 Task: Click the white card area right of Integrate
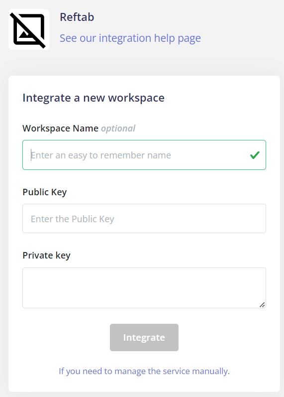click(x=222, y=338)
